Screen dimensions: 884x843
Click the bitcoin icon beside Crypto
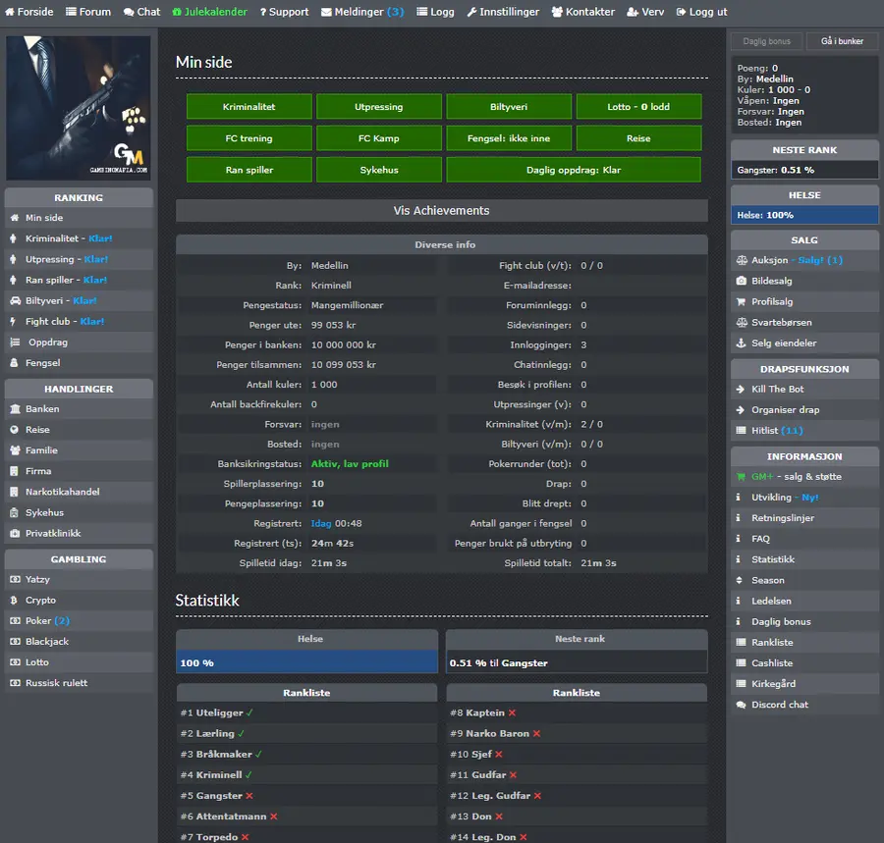coord(14,601)
